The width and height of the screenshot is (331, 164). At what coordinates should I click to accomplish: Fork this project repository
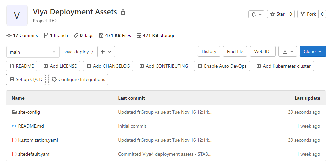[308, 14]
